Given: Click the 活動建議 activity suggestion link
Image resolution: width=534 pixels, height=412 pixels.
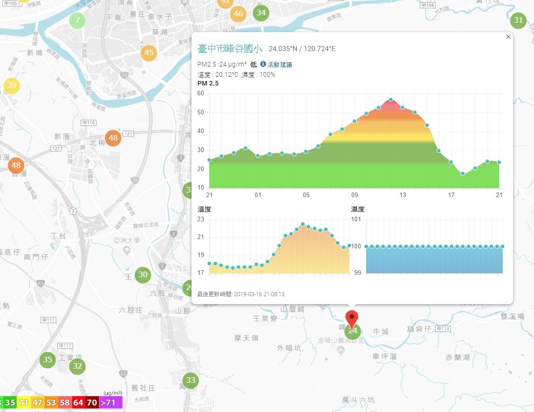Looking at the screenshot, I should pyautogui.click(x=280, y=65).
